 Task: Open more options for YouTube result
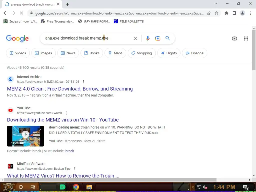[66, 113]
